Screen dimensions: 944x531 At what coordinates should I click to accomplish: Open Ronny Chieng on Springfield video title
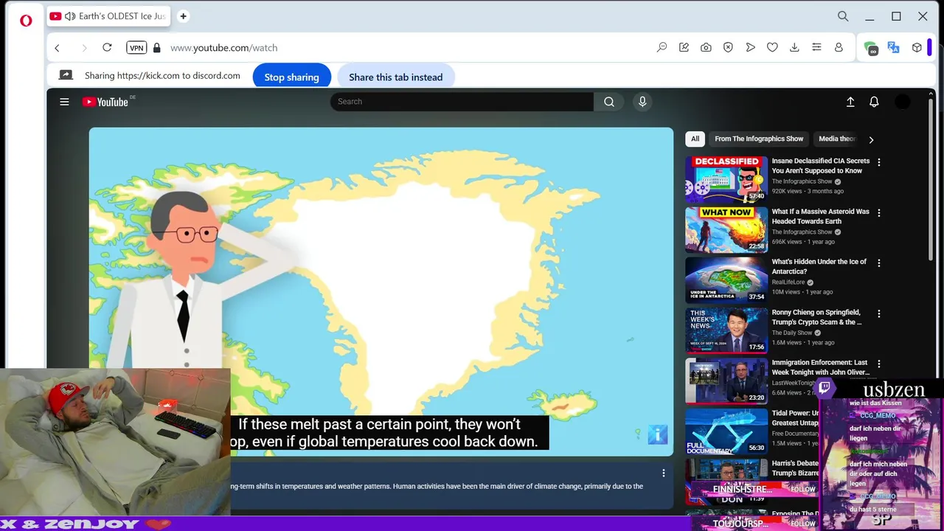coord(817,317)
